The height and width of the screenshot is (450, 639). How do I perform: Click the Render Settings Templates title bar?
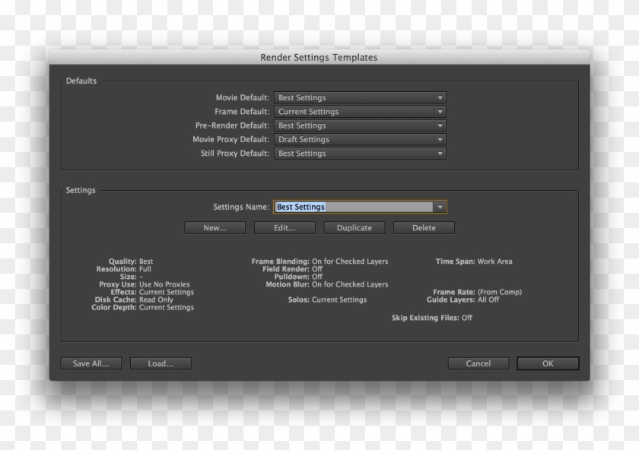[319, 57]
